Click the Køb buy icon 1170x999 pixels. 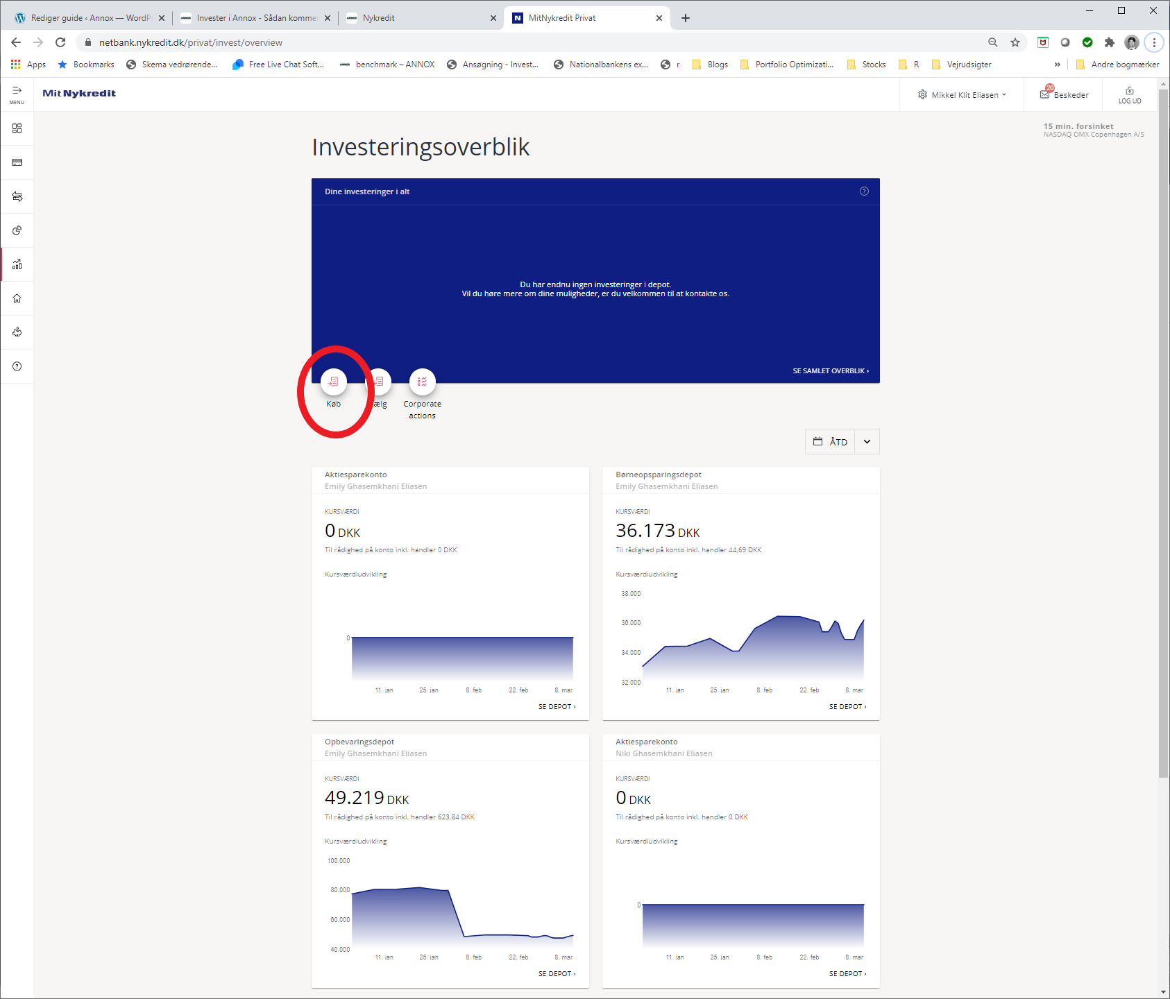coord(334,382)
